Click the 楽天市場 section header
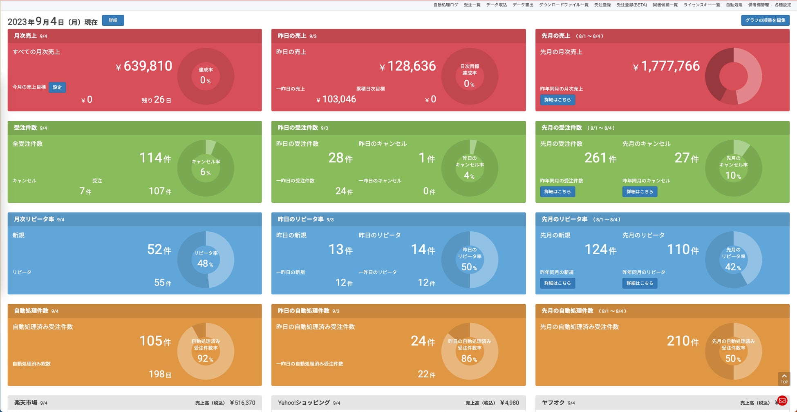Image resolution: width=797 pixels, height=412 pixels. point(134,403)
